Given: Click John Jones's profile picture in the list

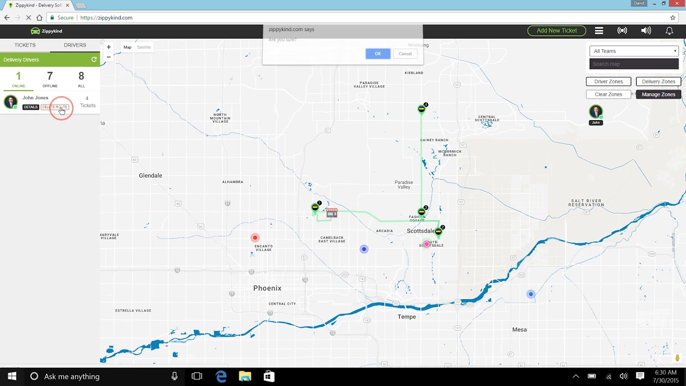Looking at the screenshot, I should (11, 102).
